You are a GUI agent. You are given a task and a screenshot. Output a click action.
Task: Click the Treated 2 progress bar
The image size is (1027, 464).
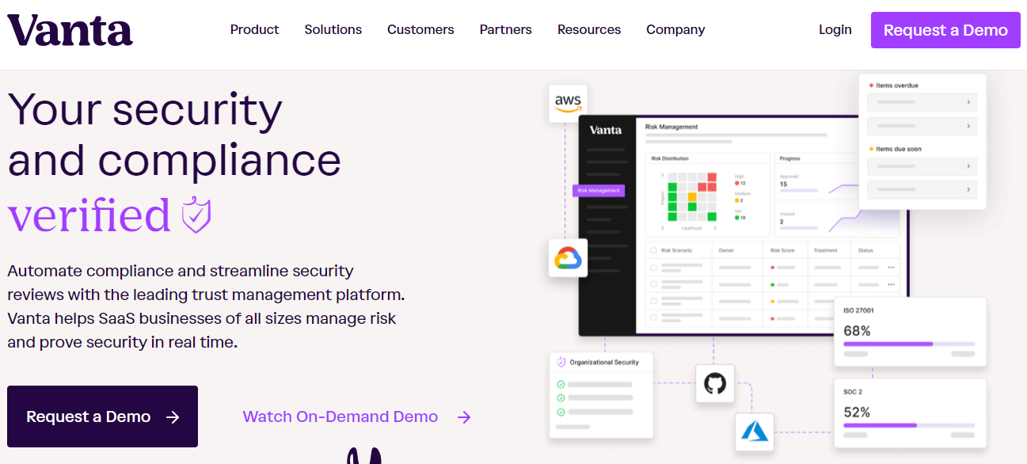[x=799, y=228]
